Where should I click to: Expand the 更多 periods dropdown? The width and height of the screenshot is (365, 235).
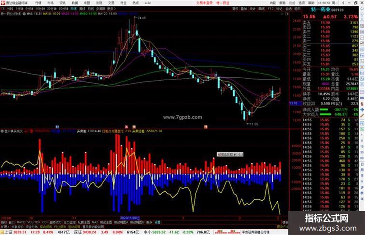coord(111,8)
